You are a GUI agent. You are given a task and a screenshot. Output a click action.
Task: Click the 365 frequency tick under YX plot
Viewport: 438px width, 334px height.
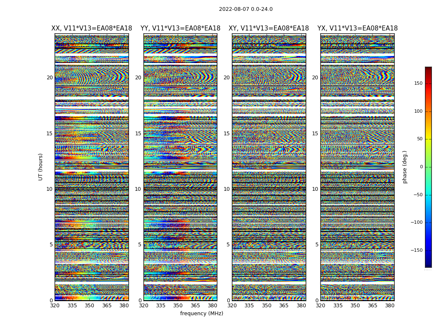pyautogui.click(x=373, y=306)
